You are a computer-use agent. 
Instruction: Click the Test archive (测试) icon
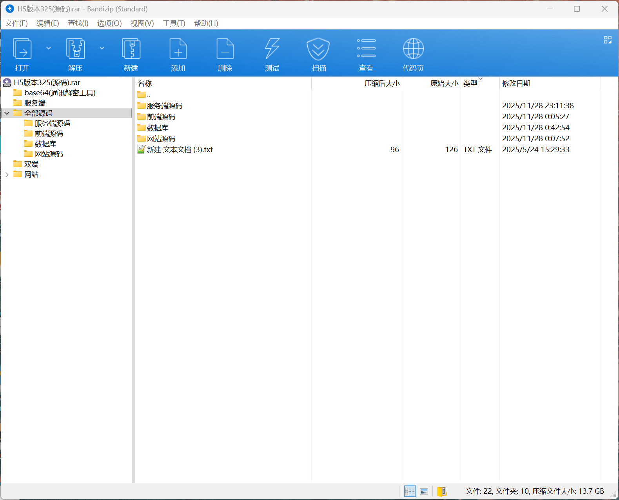(x=272, y=49)
